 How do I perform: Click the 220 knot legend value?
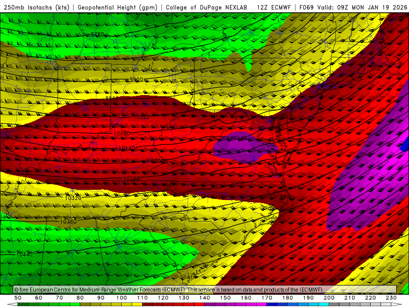[370, 298]
